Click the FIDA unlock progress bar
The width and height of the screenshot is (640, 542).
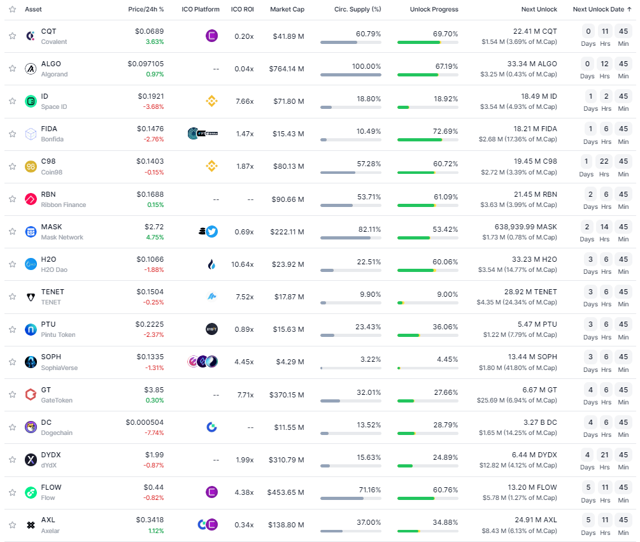[x=427, y=139]
